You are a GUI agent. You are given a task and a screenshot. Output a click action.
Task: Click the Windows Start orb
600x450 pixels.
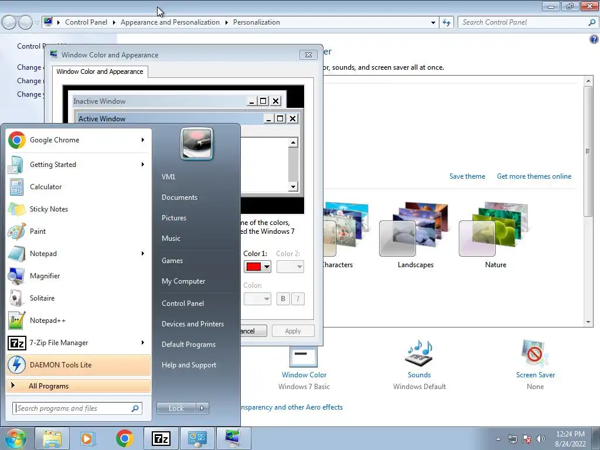coord(15,439)
